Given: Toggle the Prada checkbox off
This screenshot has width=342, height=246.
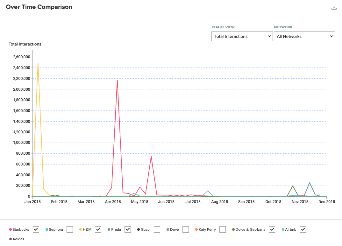Looking at the screenshot, I should click(128, 229).
